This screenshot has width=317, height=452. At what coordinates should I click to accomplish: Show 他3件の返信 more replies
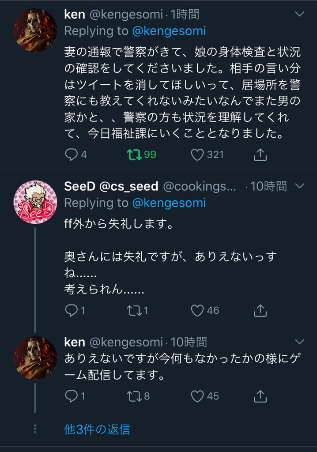coord(97,429)
